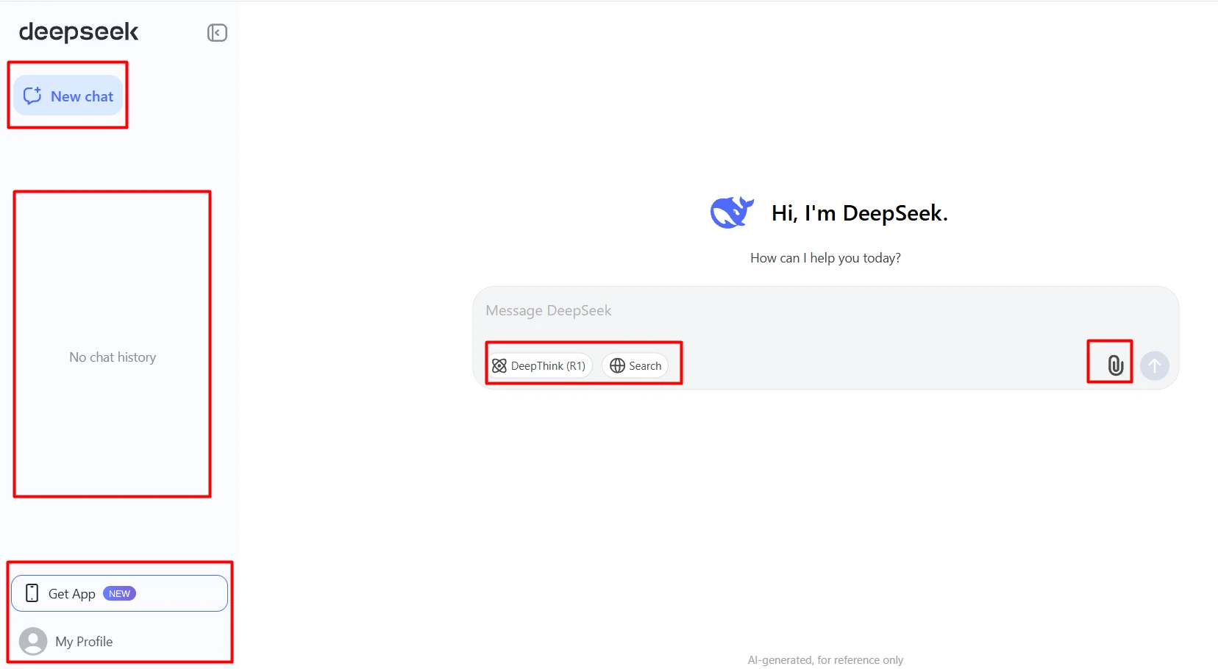
Task: Click the deepseek wordmark in sidebar
Action: click(79, 32)
